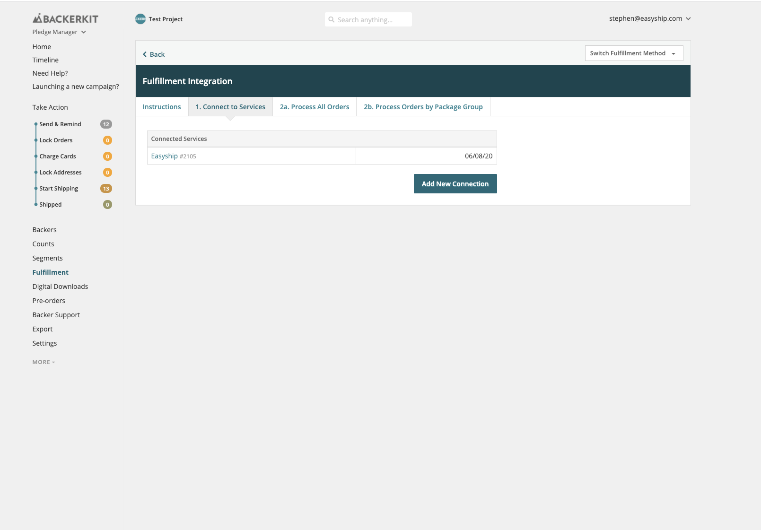Open the 2a. Process All Orders tab

315,107
